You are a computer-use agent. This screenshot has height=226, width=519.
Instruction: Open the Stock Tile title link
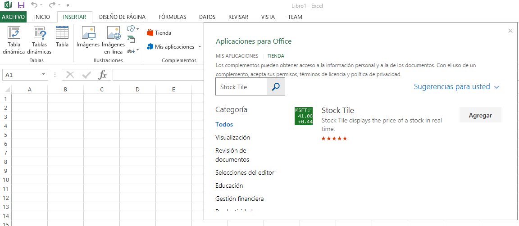point(337,110)
